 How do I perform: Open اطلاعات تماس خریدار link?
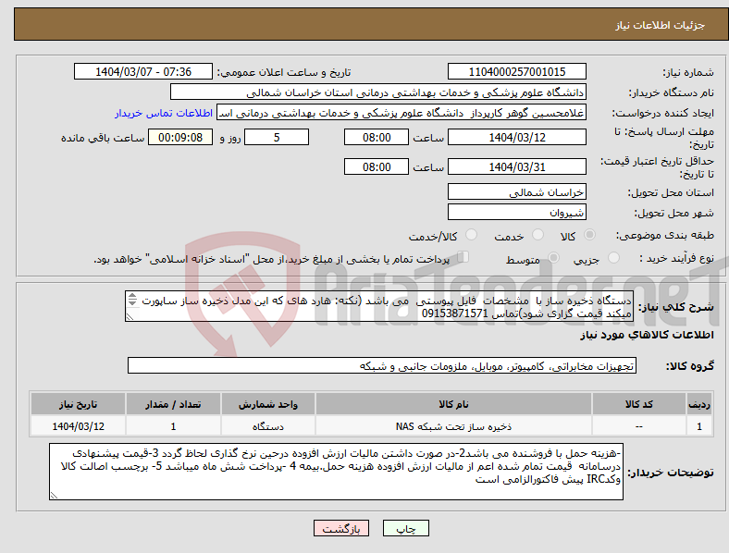164,113
